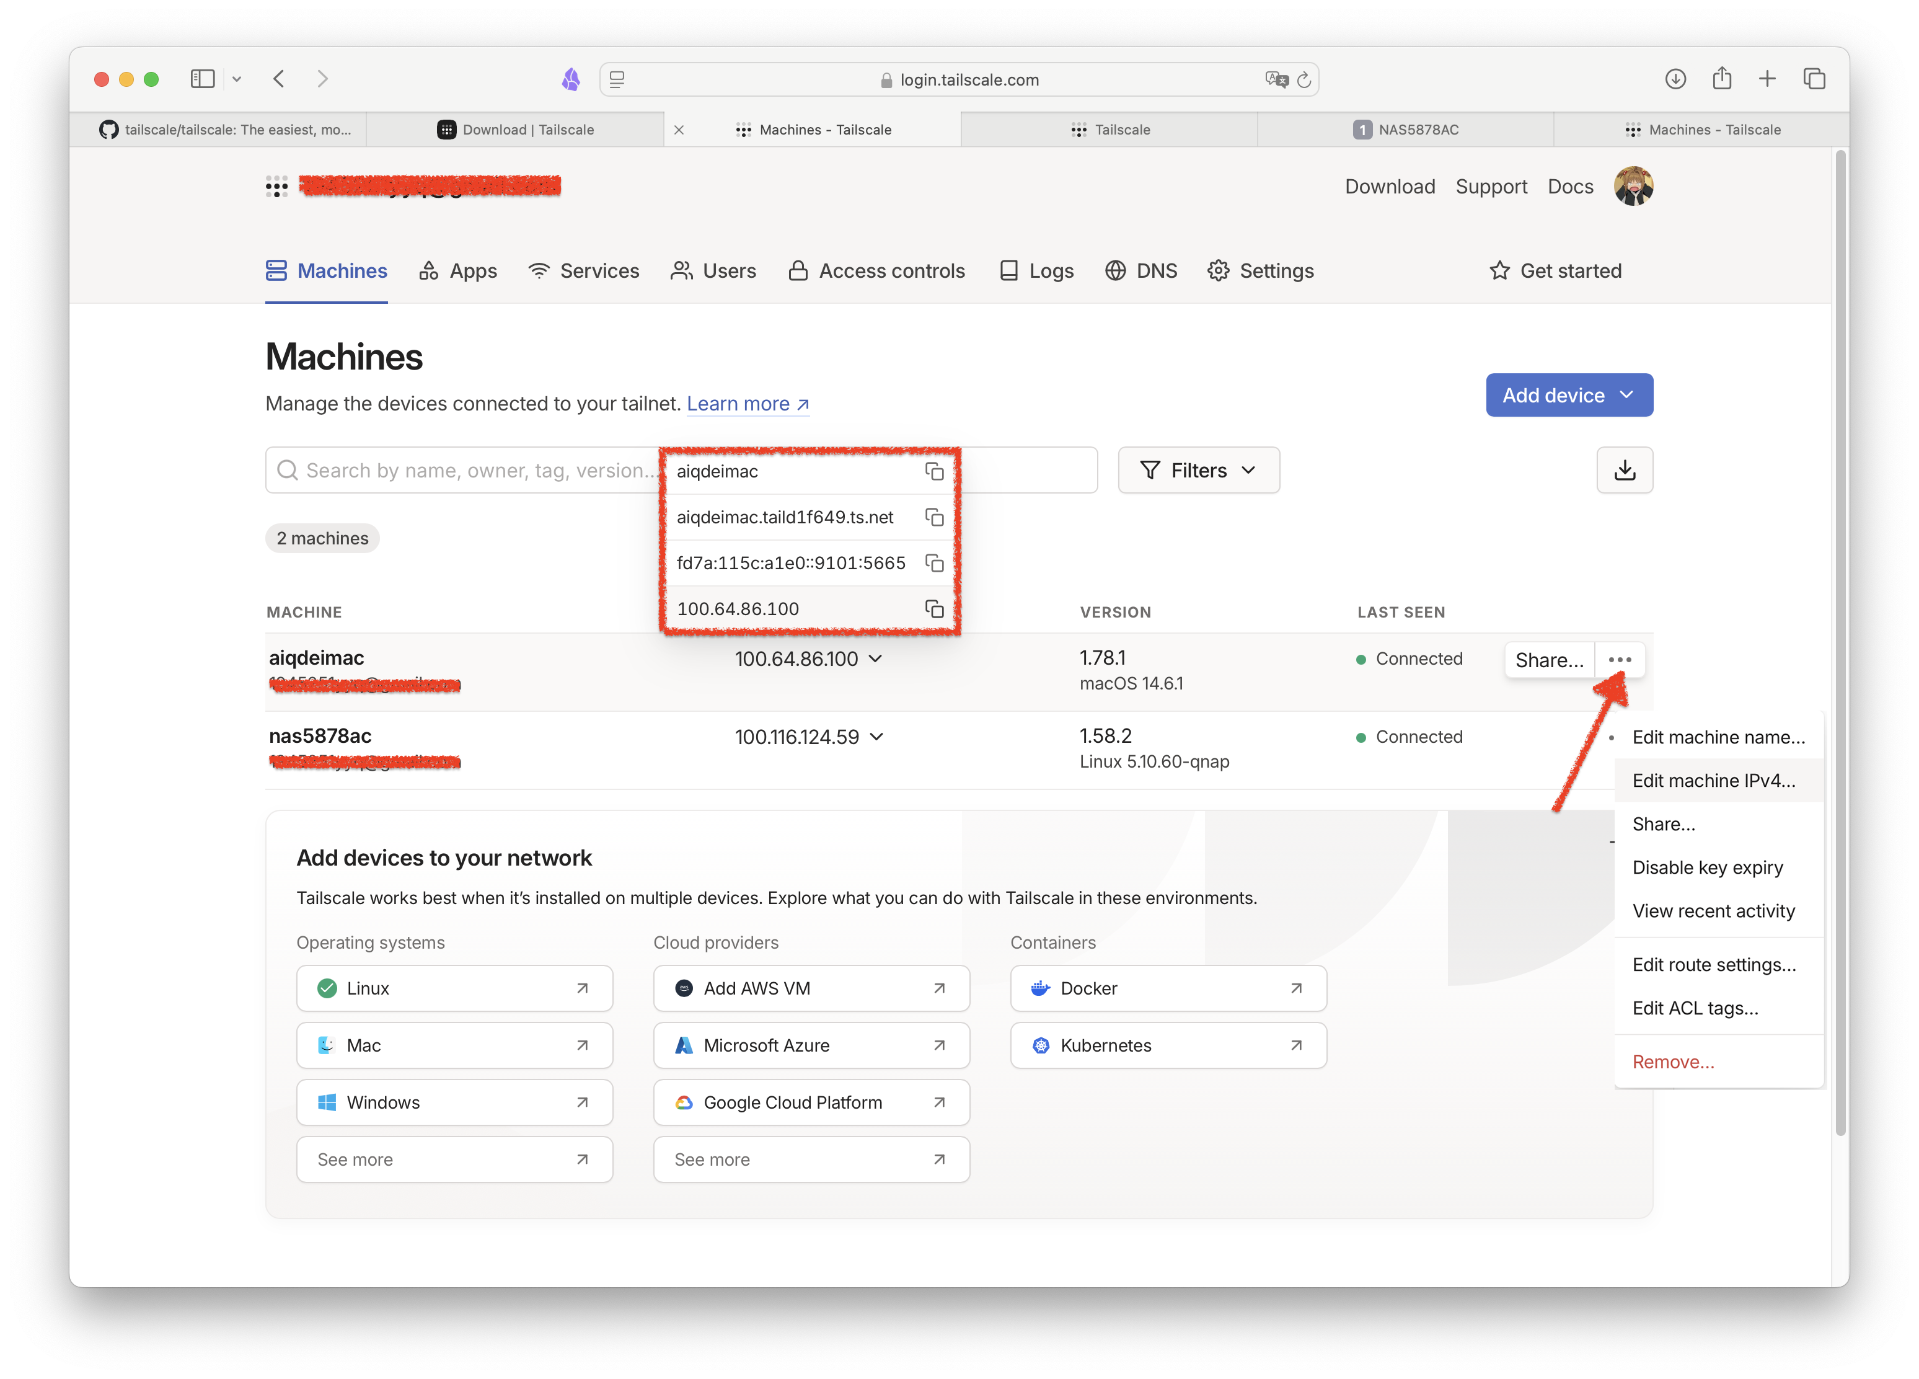Open the Docs link
Image resolution: width=1919 pixels, height=1379 pixels.
(x=1571, y=186)
